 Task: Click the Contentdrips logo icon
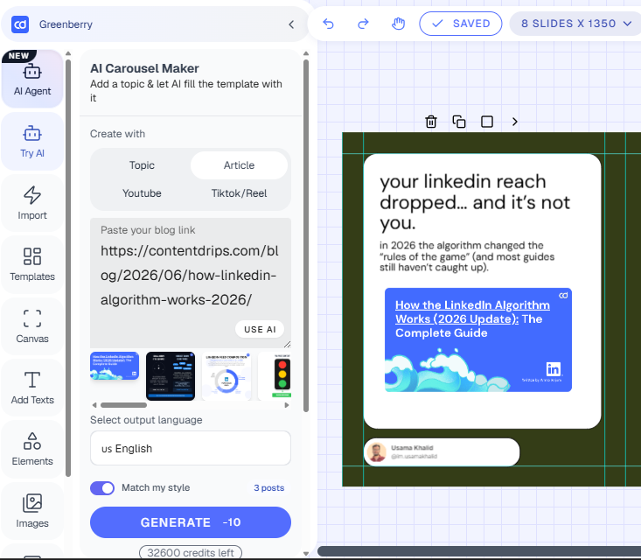tap(20, 24)
